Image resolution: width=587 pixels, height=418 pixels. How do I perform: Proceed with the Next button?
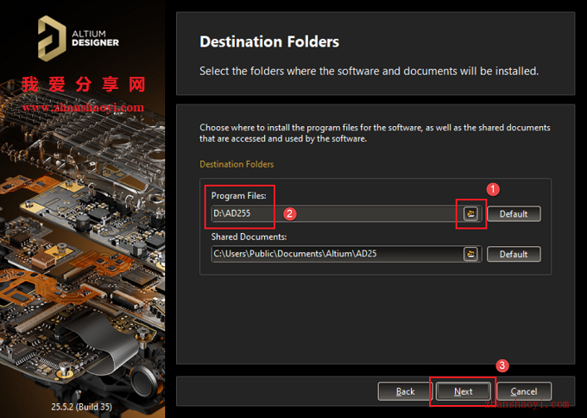pos(463,391)
